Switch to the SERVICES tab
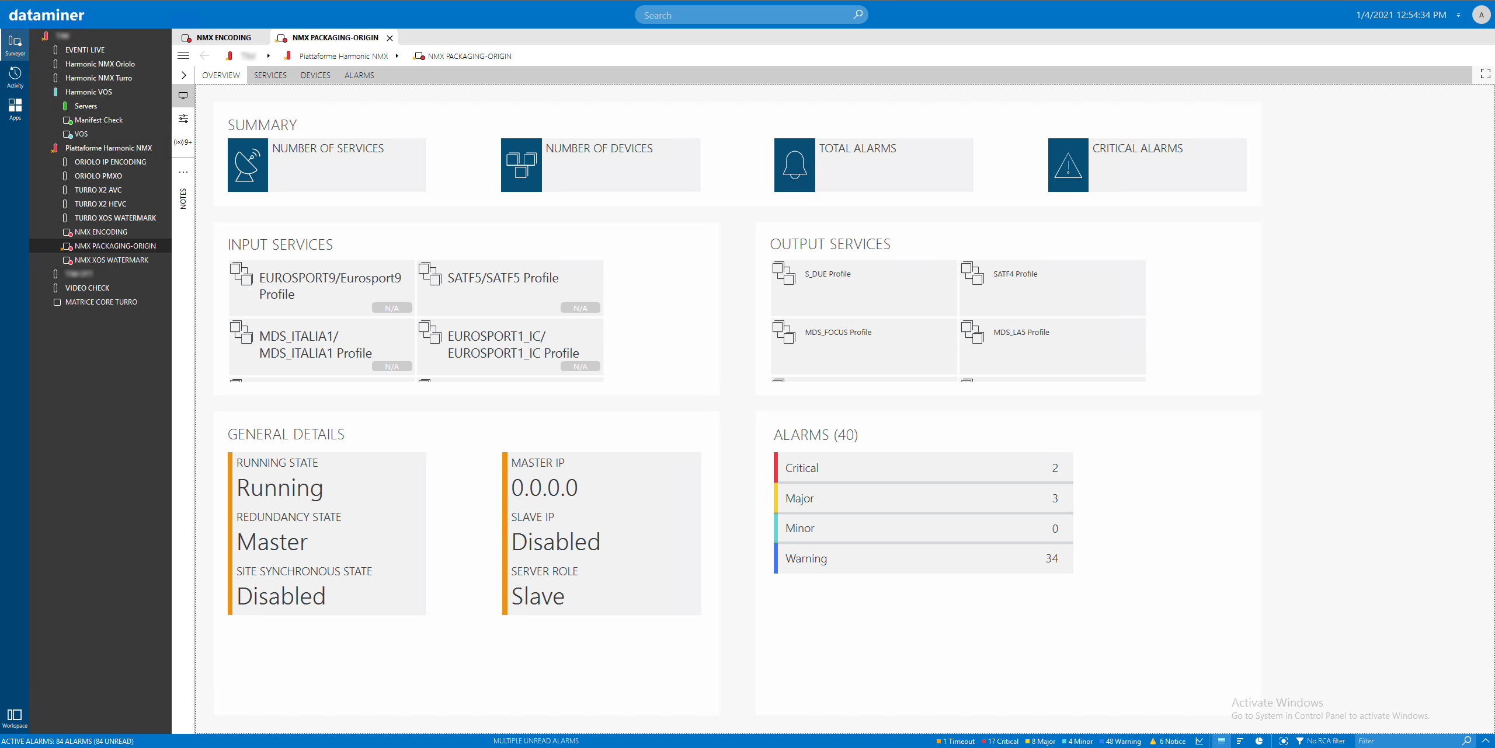 coord(270,75)
